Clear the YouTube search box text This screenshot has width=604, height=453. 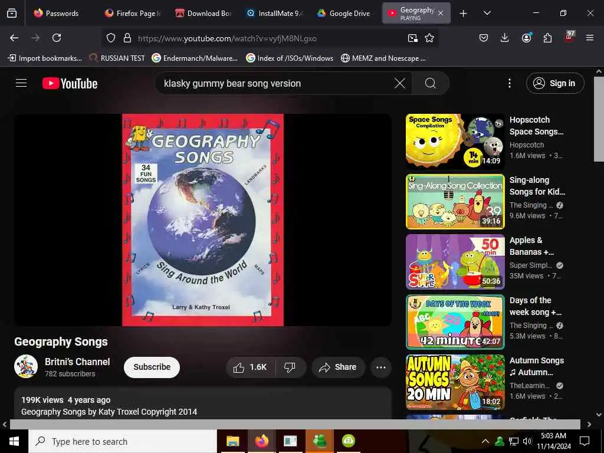click(x=400, y=83)
